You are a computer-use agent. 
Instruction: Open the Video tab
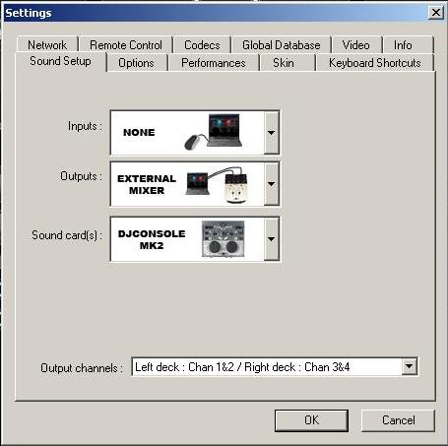coord(356,45)
